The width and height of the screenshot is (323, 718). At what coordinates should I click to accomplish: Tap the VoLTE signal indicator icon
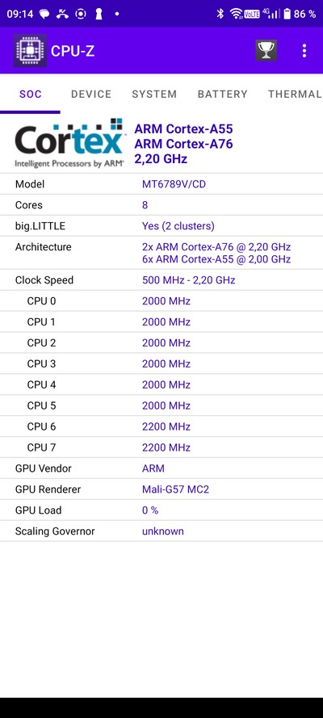coord(252,15)
